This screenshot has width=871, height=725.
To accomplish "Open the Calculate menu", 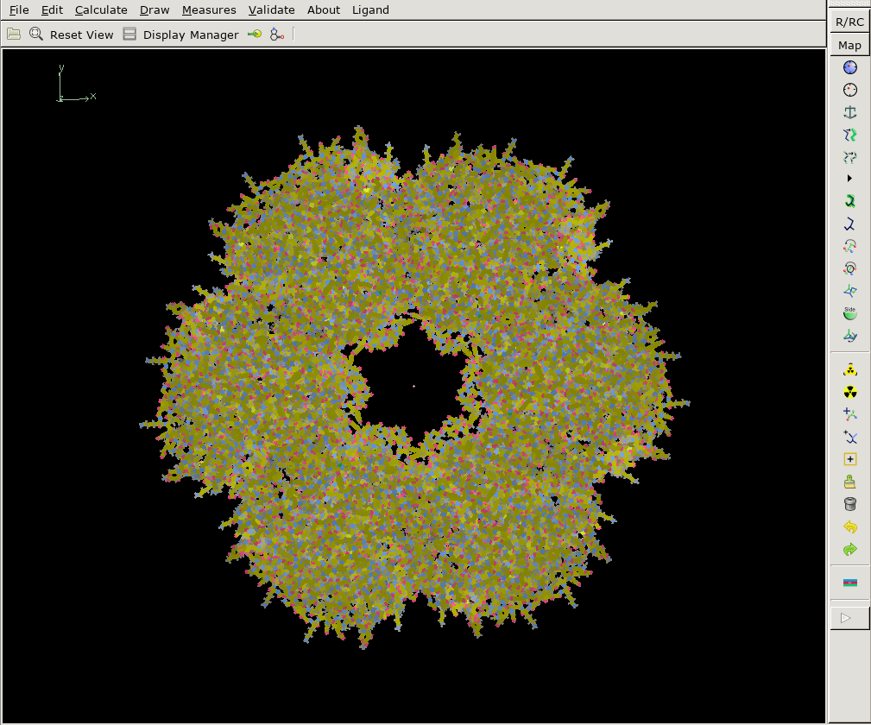I will [x=101, y=10].
